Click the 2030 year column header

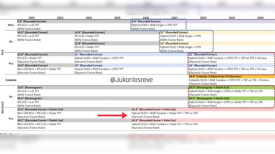[x=260, y=18]
